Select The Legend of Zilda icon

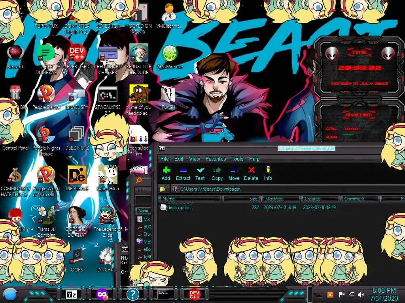(x=108, y=223)
